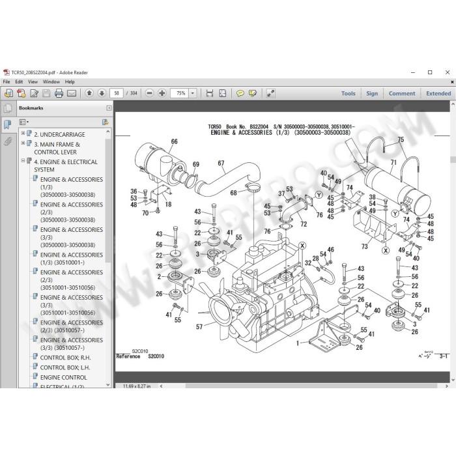Open the File menu
This screenshot has width=456, height=456.
coord(7,81)
